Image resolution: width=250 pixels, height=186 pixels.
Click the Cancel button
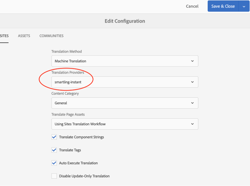coord(192,6)
